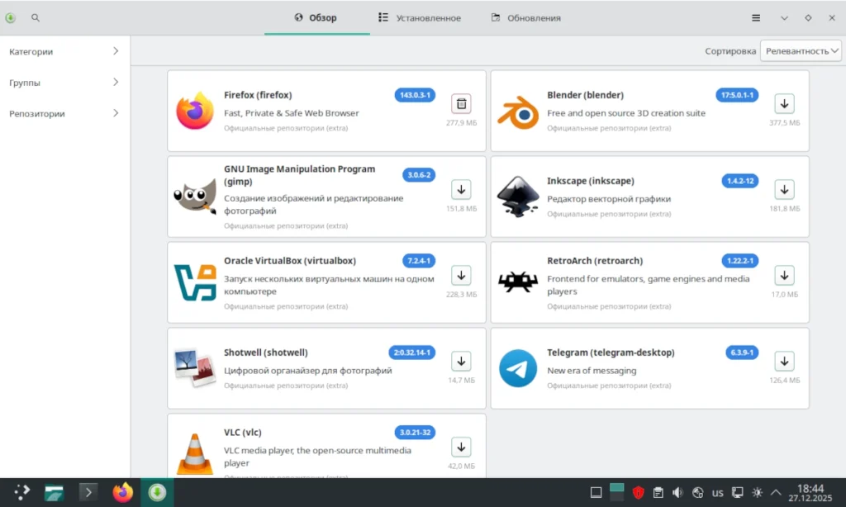Open the brightness tray icon
Image resolution: width=846 pixels, height=507 pixels.
[x=757, y=492]
